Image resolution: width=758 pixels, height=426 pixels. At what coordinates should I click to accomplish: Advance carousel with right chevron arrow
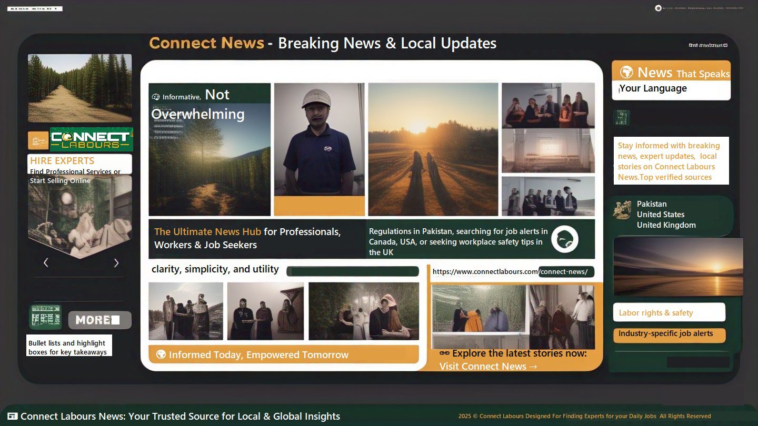click(x=116, y=262)
